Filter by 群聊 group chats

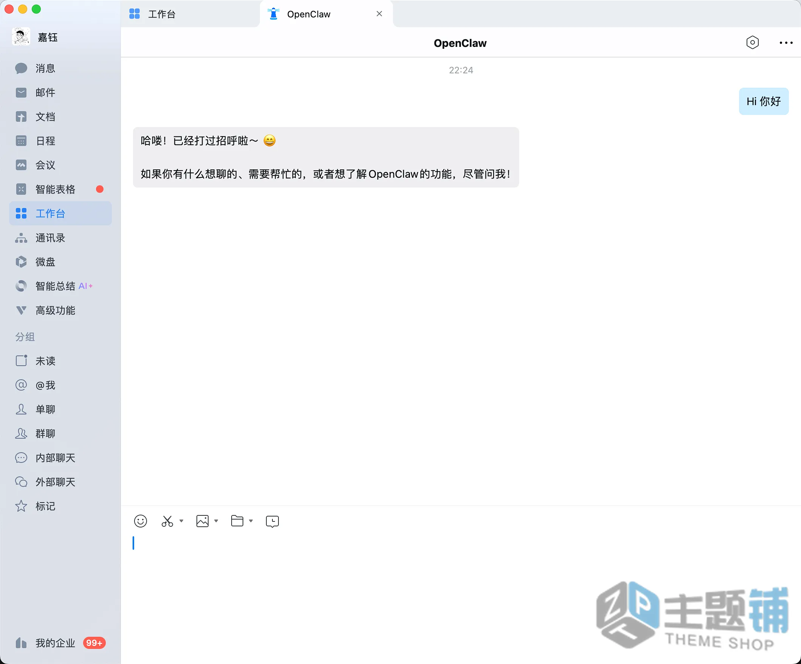[60, 434]
